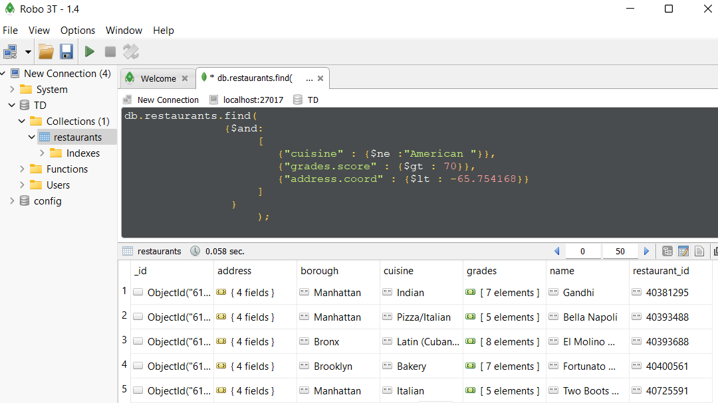Switch to the Welcome tab
This screenshot has width=718, height=403.
click(x=158, y=78)
